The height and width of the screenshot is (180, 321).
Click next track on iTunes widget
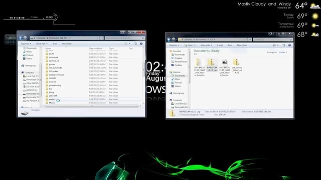tap(23, 18)
